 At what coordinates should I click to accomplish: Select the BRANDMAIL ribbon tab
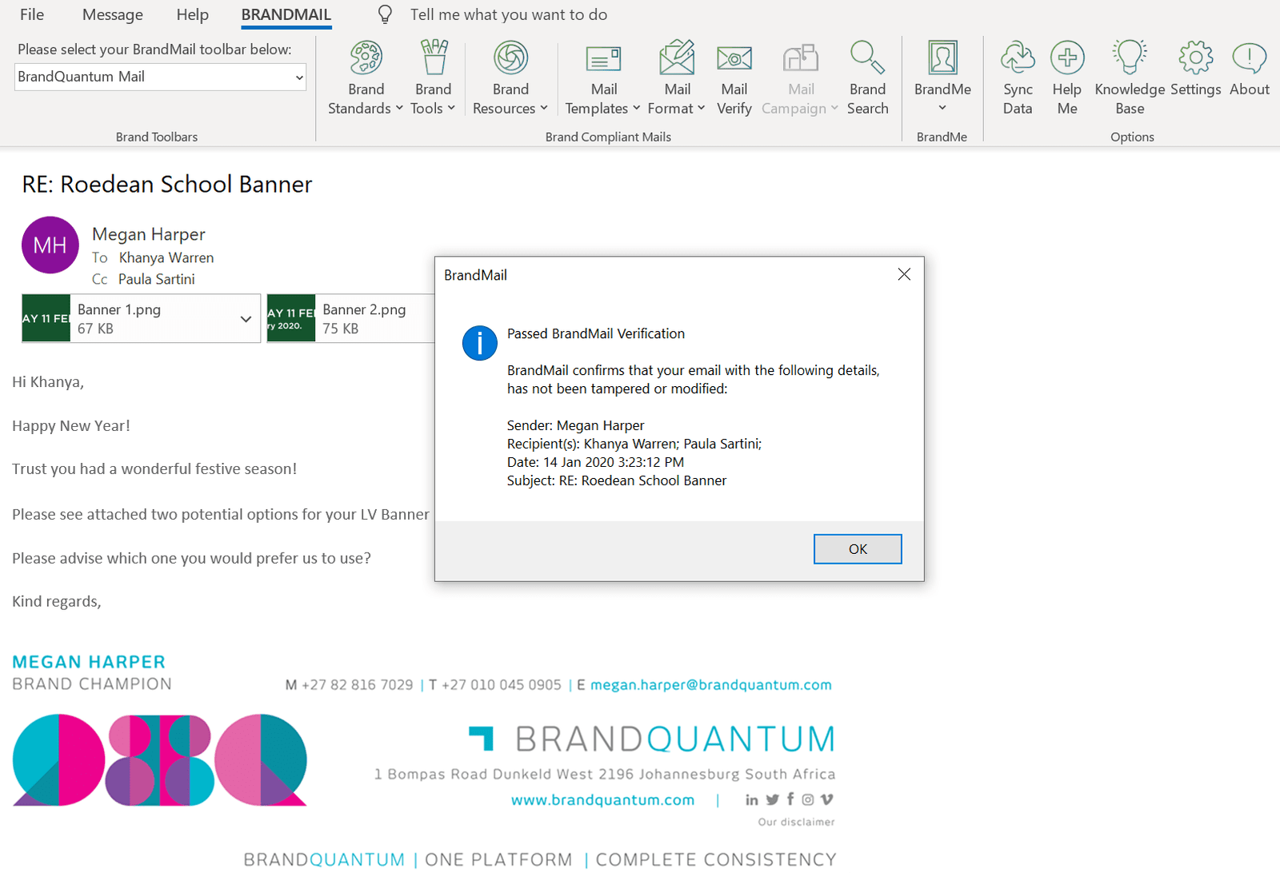(x=286, y=14)
